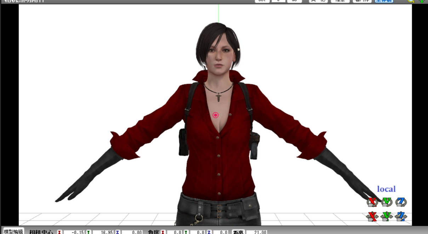Click the camera center Y value 16.95
428x234 pixels.
click(103, 232)
